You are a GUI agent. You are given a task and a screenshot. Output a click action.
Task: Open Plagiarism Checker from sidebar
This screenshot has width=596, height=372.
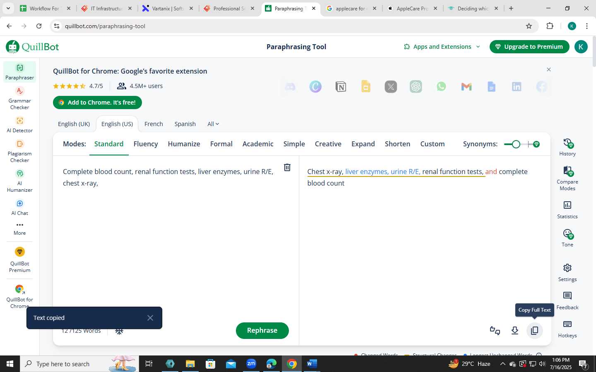click(19, 151)
